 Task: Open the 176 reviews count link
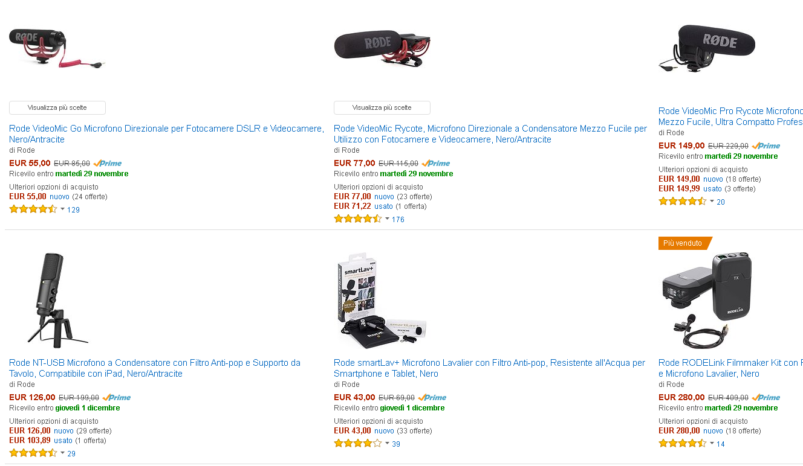coord(398,219)
